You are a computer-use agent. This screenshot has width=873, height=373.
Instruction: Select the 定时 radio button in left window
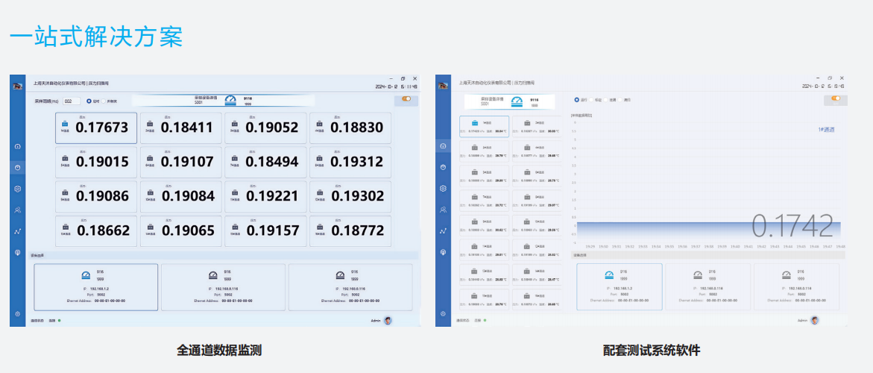pos(90,101)
